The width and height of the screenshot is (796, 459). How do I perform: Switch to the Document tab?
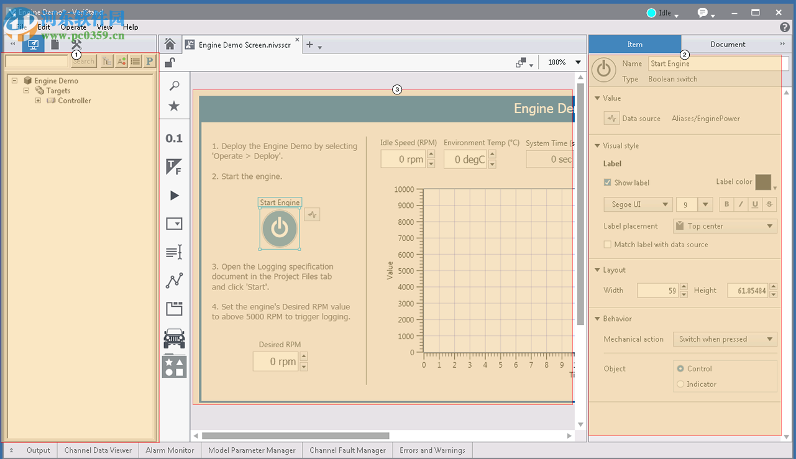[x=728, y=44]
